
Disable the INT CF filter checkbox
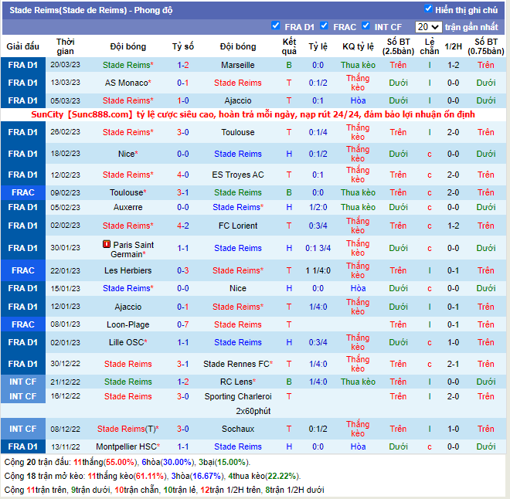[365, 26]
